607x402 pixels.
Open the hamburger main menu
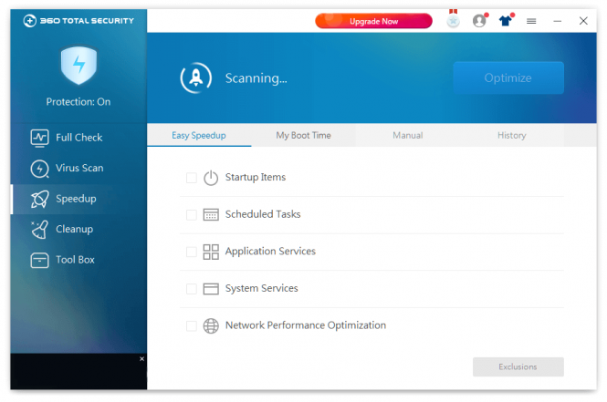(x=531, y=21)
